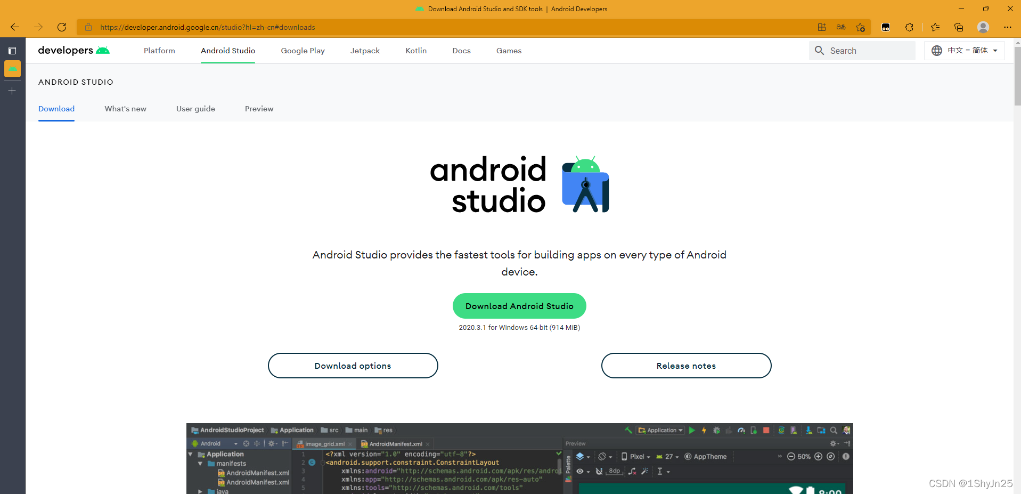Open the browser profile avatar
The height and width of the screenshot is (494, 1021).
pos(983,27)
